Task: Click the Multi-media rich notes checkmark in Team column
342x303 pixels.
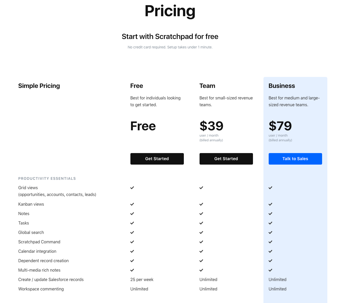Action: 201,270
